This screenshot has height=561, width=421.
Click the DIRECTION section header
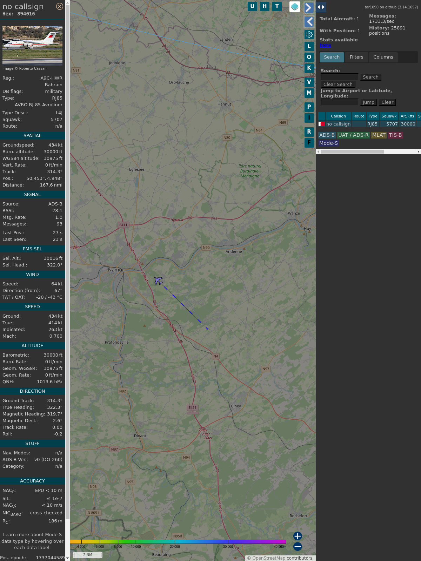coord(32,391)
